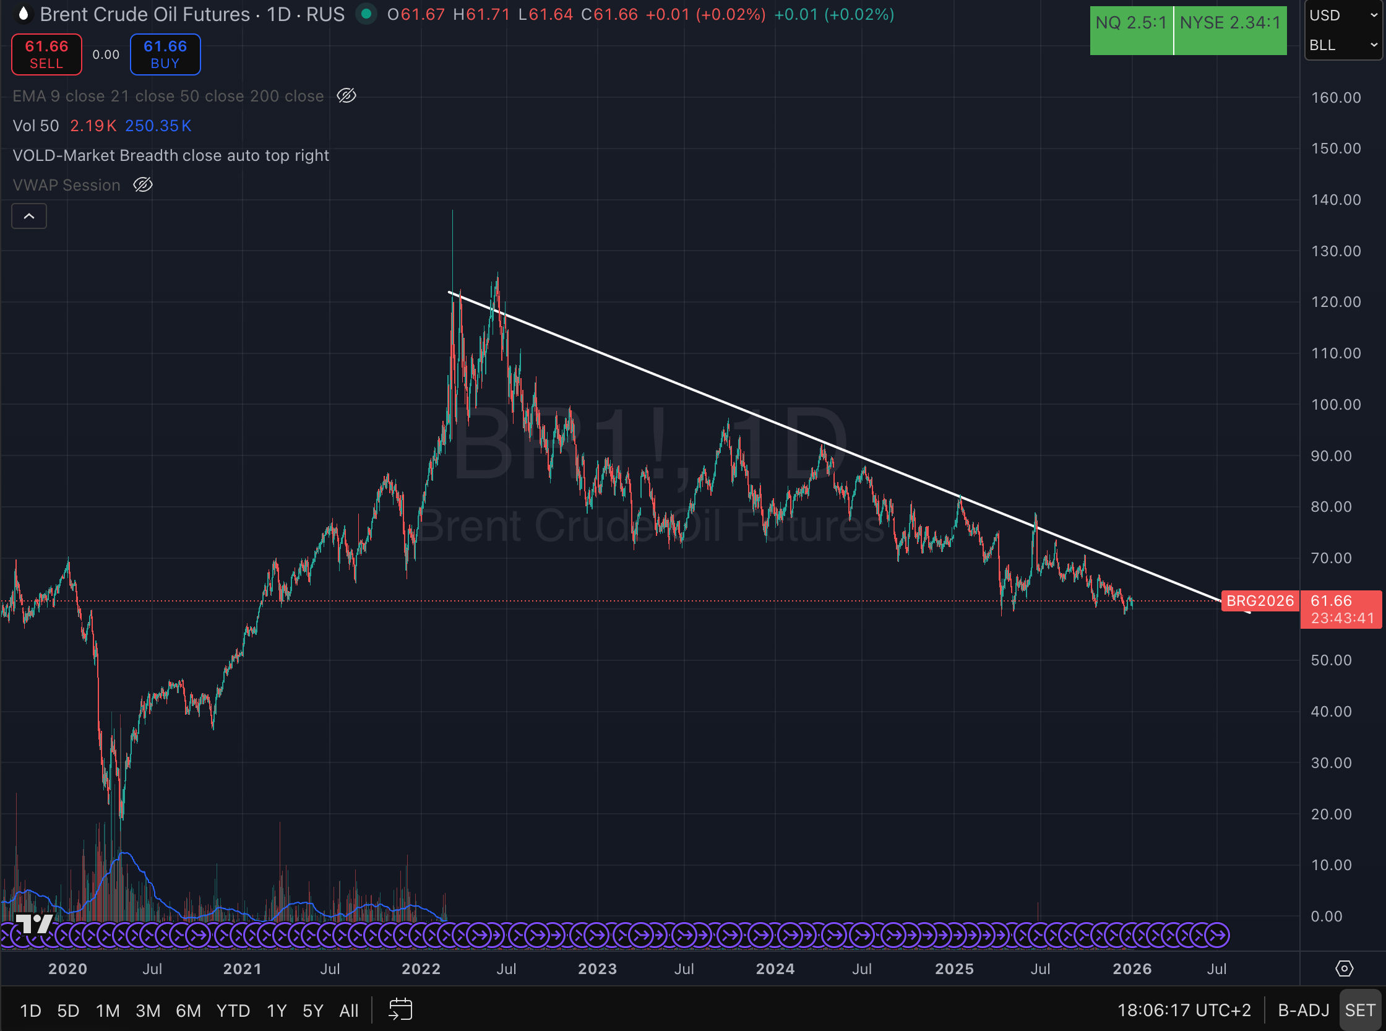Open the USD currency dropdown
Image resolution: width=1386 pixels, height=1031 pixels.
click(1343, 15)
